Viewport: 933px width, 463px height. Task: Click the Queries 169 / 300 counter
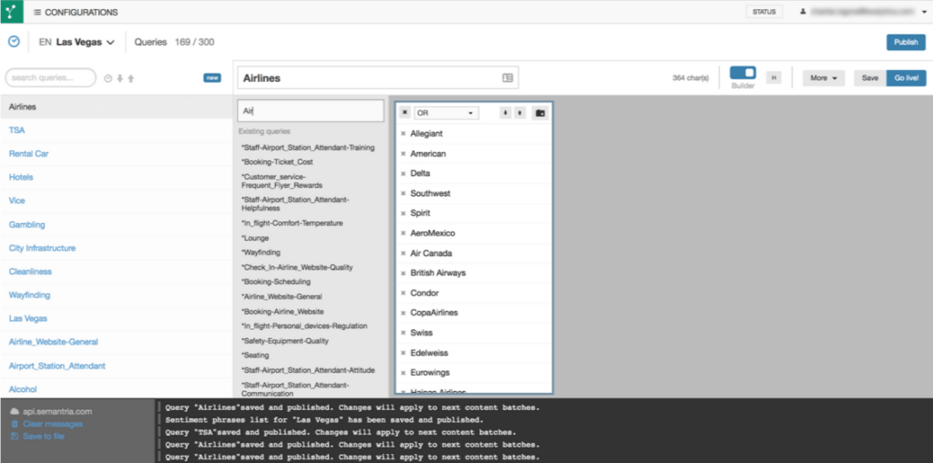coord(174,42)
